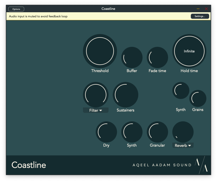Open audio Settings from warning bar
217x182 pixels.
(200, 16)
